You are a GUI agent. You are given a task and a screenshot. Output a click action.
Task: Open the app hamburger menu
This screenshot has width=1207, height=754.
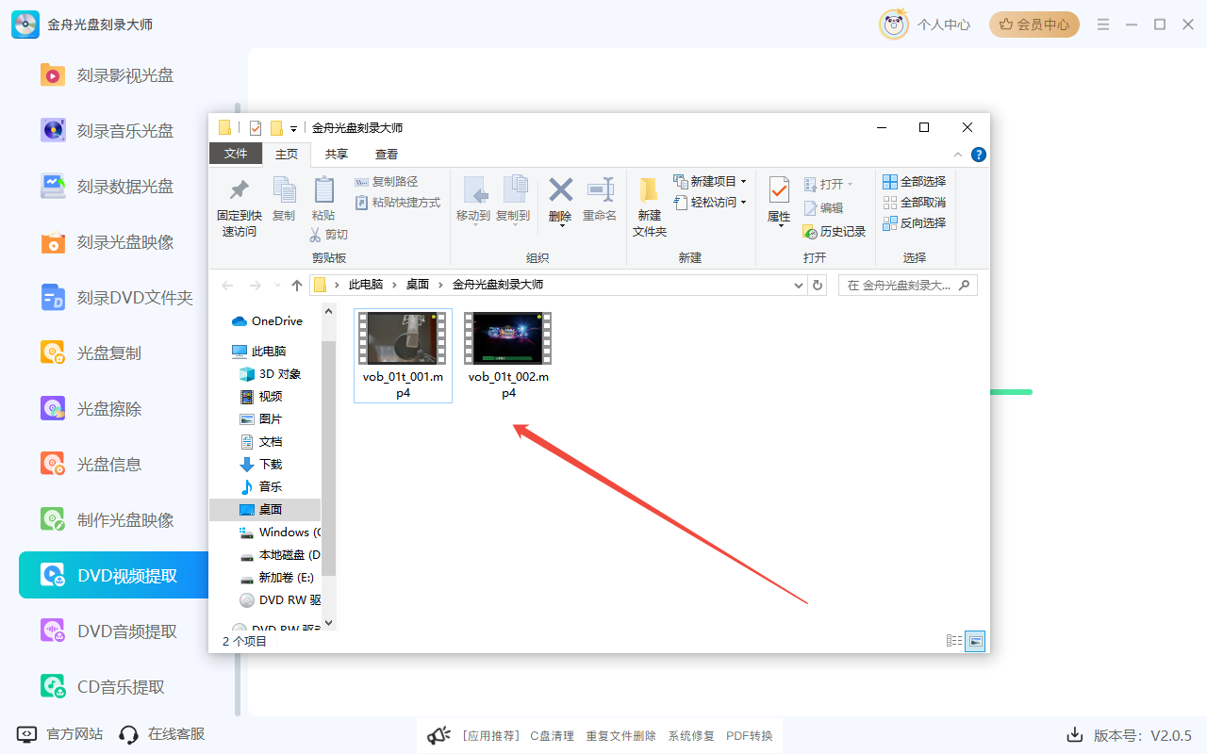[1103, 25]
